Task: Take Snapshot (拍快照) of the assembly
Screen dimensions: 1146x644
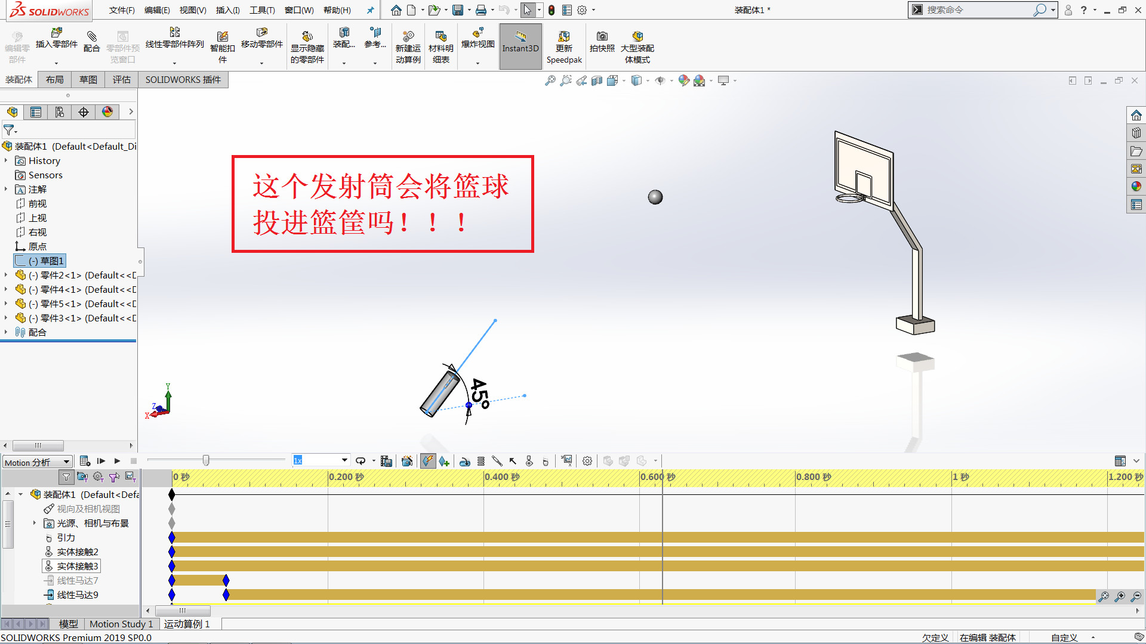Action: click(x=602, y=41)
